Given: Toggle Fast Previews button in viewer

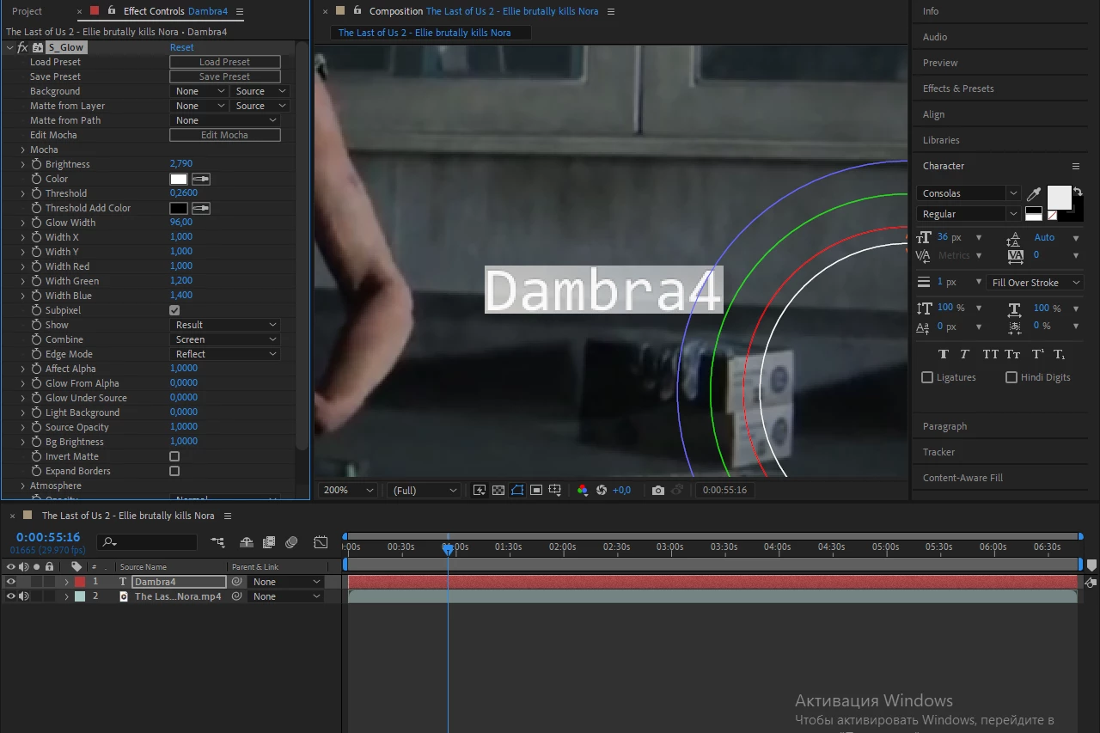Looking at the screenshot, I should 480,490.
